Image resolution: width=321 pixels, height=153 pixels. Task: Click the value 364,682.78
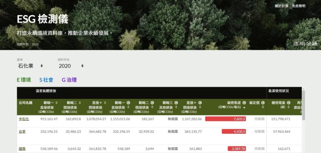tap(97, 132)
